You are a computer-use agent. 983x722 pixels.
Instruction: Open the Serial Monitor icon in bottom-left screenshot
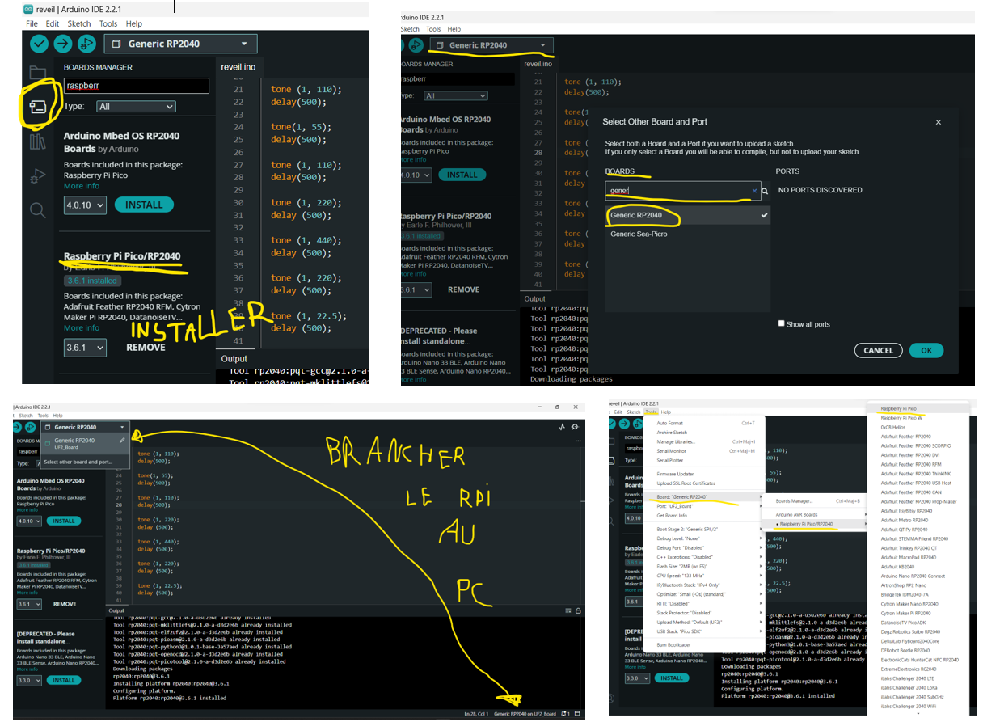[x=576, y=427]
